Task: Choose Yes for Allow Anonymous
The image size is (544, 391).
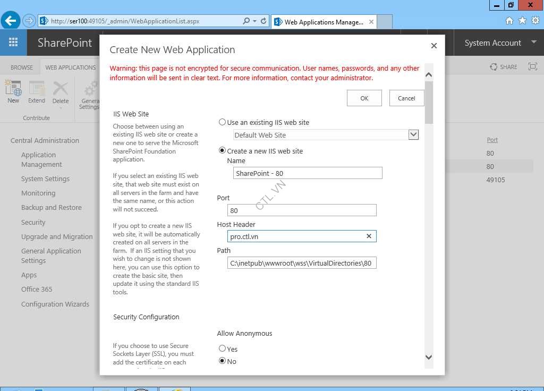Action: (222, 348)
